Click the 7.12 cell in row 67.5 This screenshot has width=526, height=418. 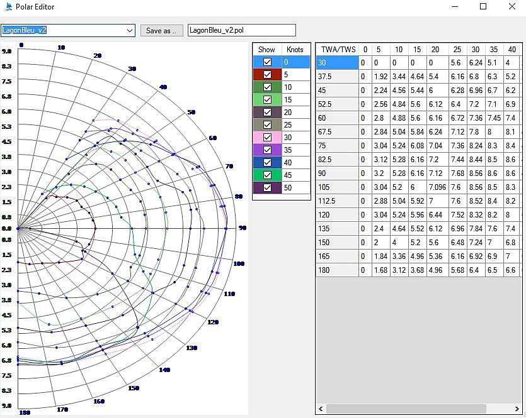tap(457, 132)
